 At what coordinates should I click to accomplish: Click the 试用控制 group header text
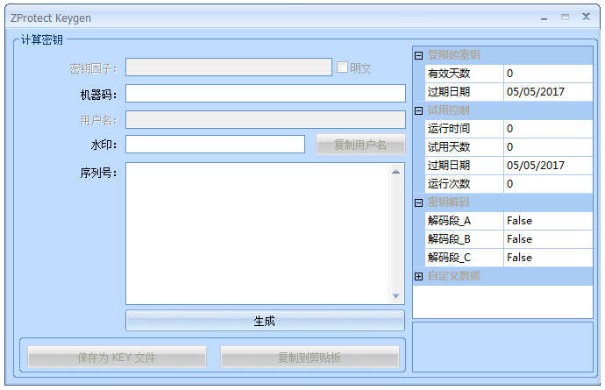click(448, 110)
